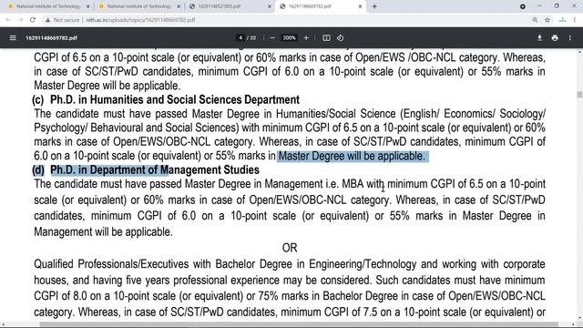Click the centered OR text
Screen dimensions: 583x328
pos(290,248)
